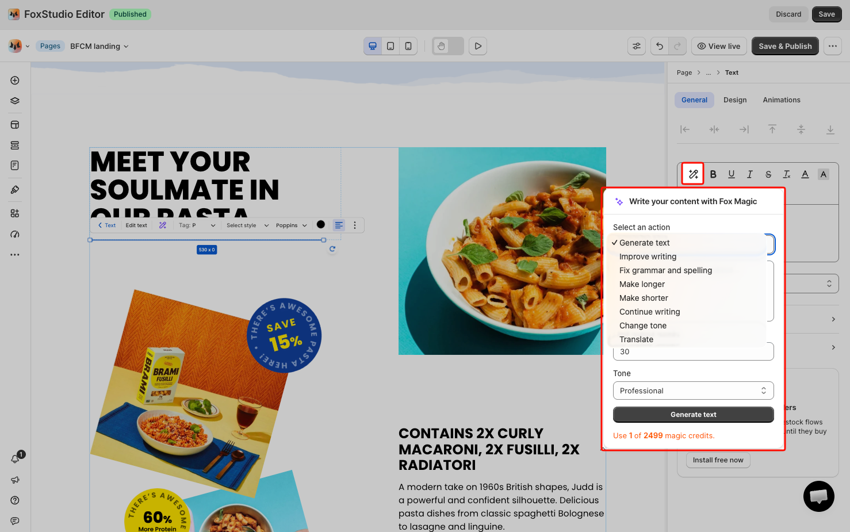Open the page settings sliders icon
The image size is (850, 532).
(x=637, y=46)
